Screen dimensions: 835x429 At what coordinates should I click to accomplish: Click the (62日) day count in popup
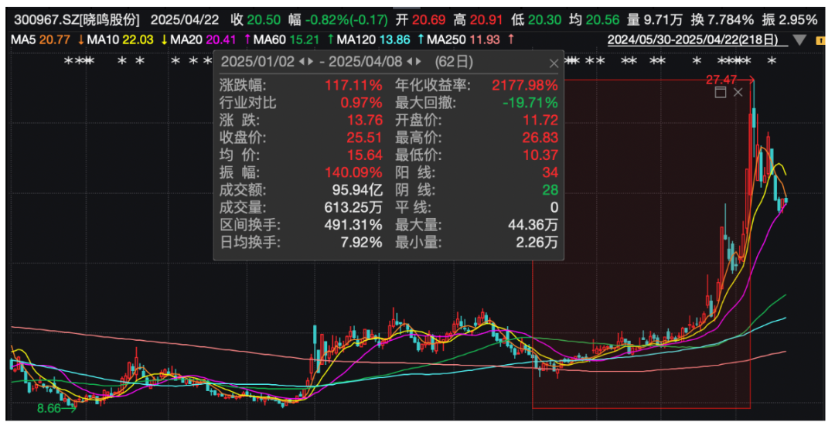point(454,62)
